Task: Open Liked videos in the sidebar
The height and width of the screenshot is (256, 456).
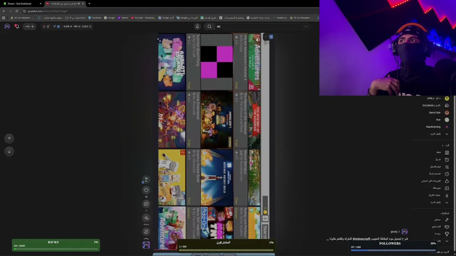Action: pyautogui.click(x=435, y=181)
